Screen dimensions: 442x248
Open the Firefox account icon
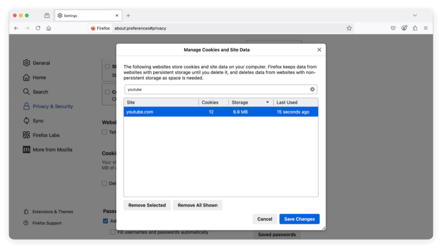coord(404,28)
